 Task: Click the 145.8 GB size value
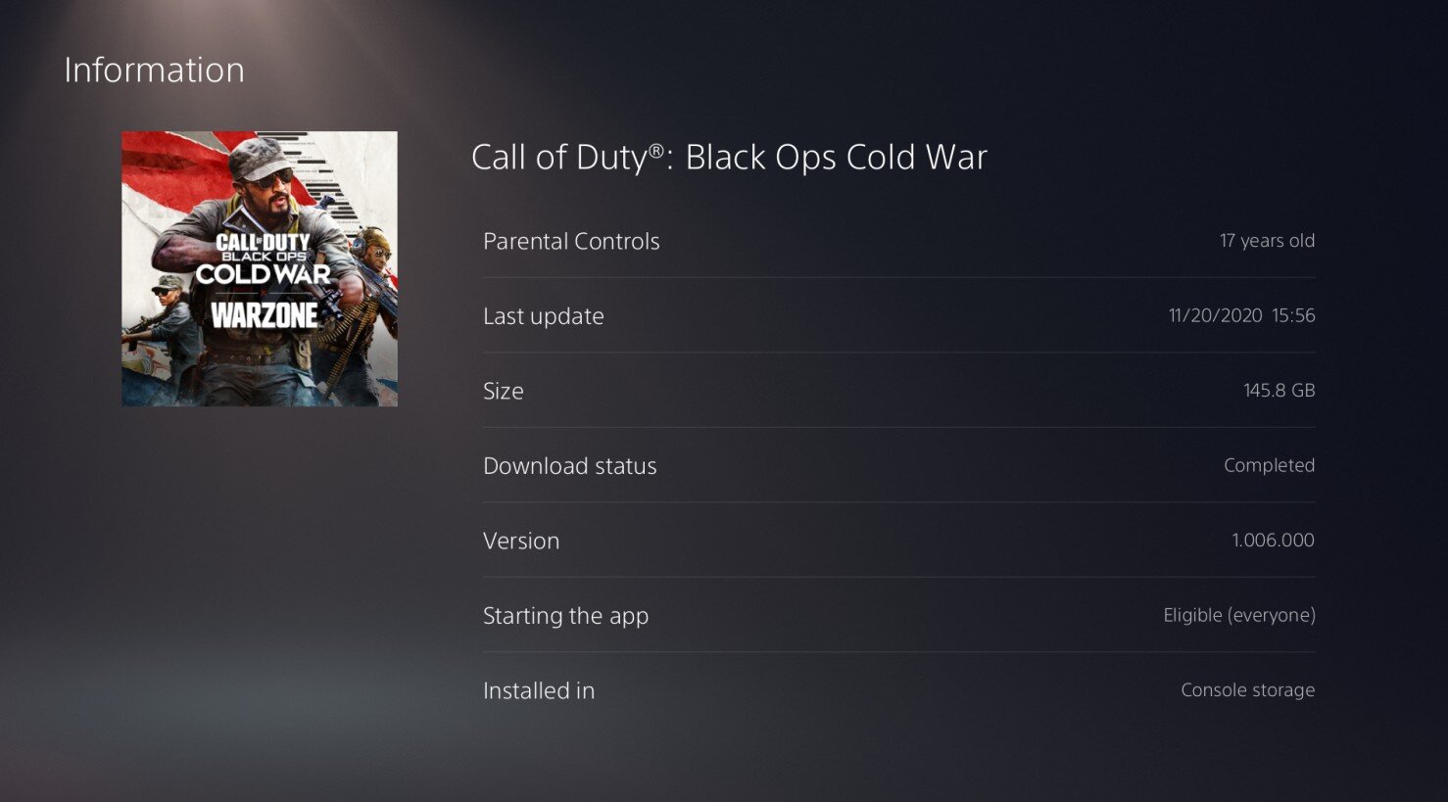pyautogui.click(x=1279, y=390)
